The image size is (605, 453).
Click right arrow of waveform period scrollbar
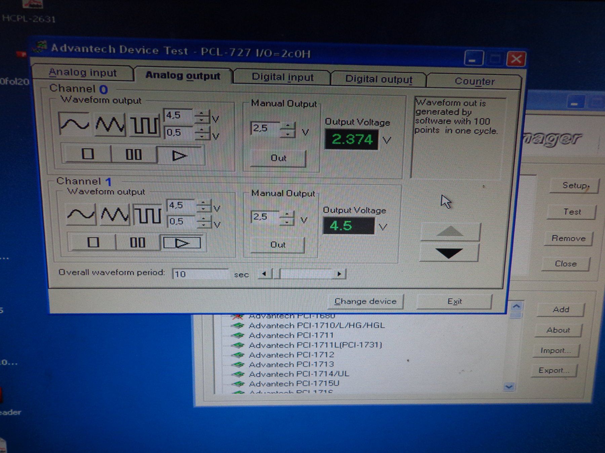[339, 274]
